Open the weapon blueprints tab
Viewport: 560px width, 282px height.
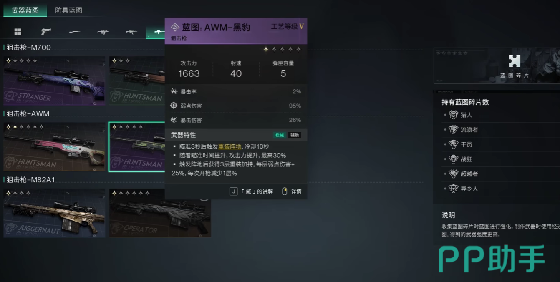coord(25,10)
